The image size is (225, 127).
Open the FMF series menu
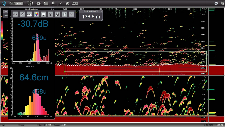pyautogui.click(x=16, y=3)
